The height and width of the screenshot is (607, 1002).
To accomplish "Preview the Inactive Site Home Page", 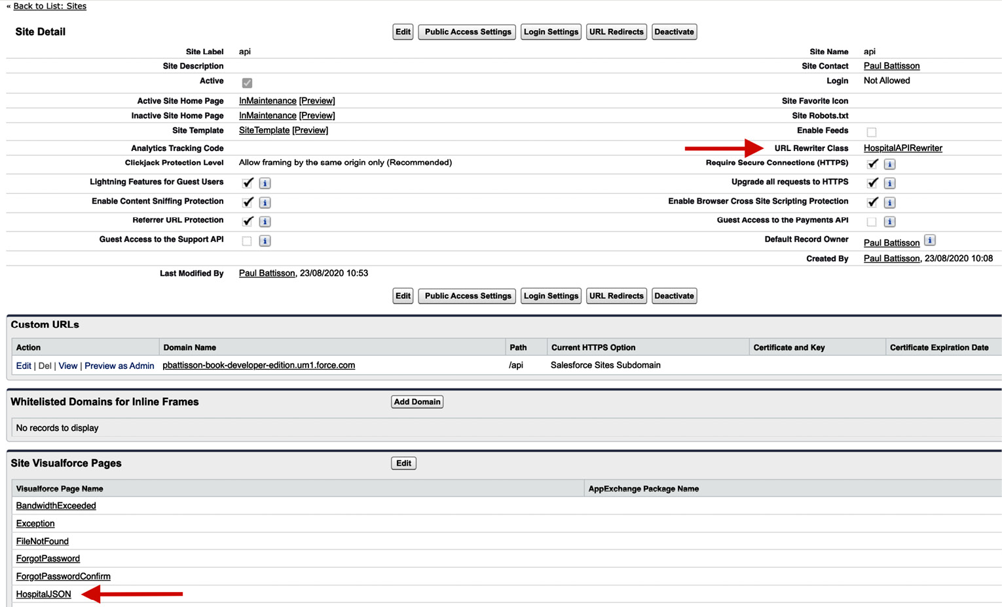I will (x=317, y=116).
